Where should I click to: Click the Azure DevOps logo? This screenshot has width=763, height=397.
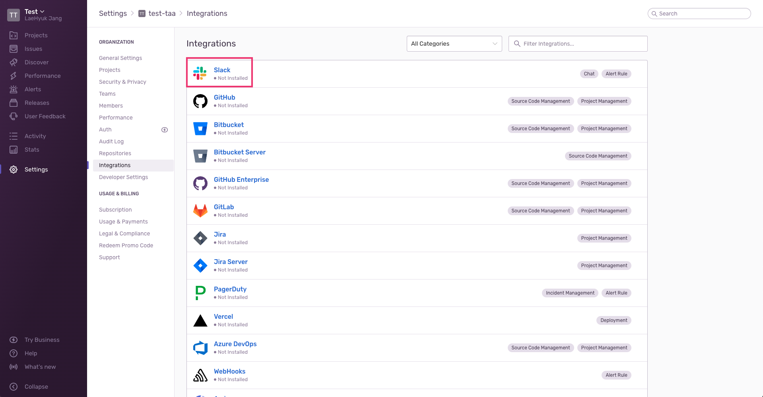[x=200, y=348]
